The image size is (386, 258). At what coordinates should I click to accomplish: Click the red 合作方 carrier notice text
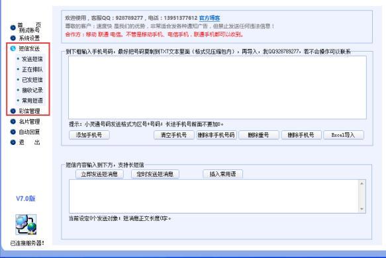[x=154, y=34]
